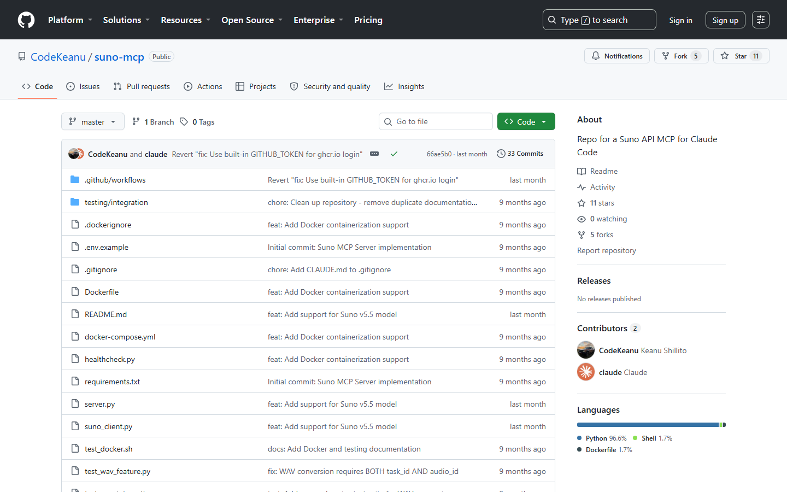Open .env.example file

[x=106, y=247]
